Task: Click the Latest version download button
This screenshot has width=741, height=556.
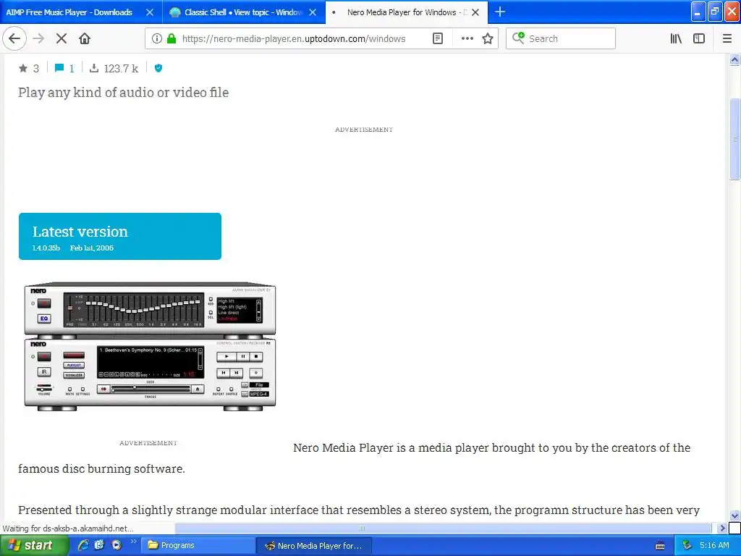Action: (x=120, y=237)
